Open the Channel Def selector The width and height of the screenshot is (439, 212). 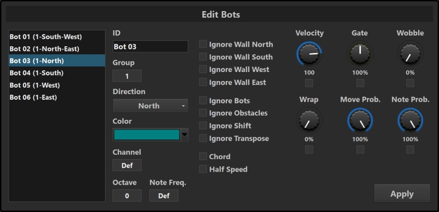127,165
